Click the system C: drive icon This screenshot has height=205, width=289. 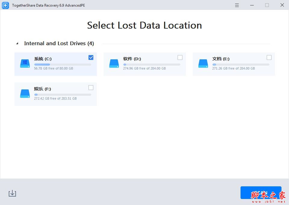click(25, 63)
